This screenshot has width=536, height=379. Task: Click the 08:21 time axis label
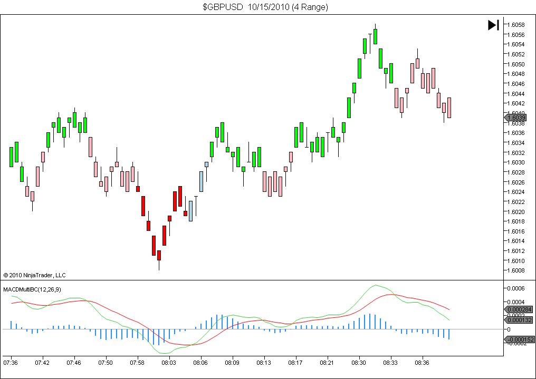(x=327, y=363)
